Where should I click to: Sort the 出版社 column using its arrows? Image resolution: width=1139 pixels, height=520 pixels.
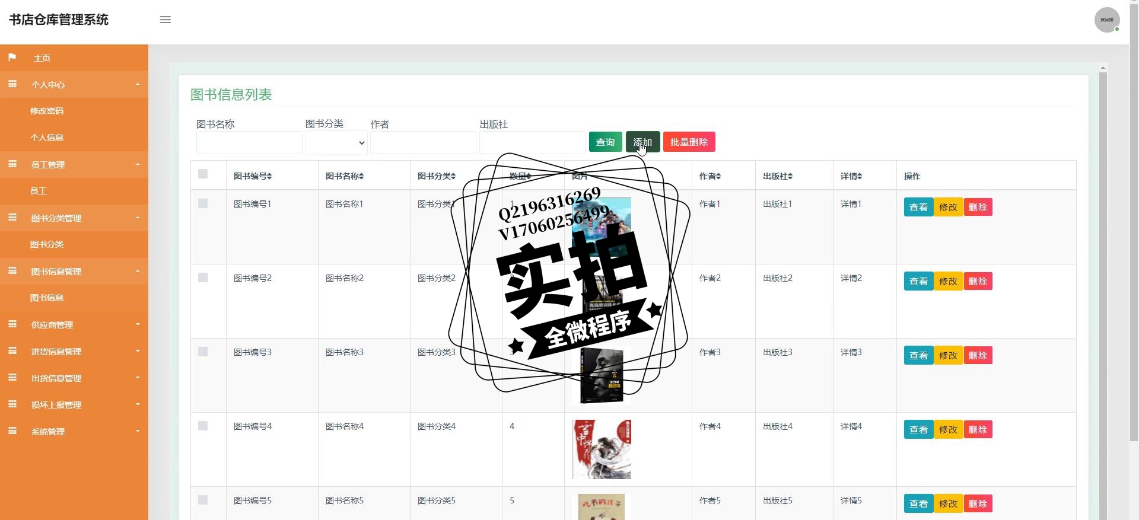coord(790,176)
